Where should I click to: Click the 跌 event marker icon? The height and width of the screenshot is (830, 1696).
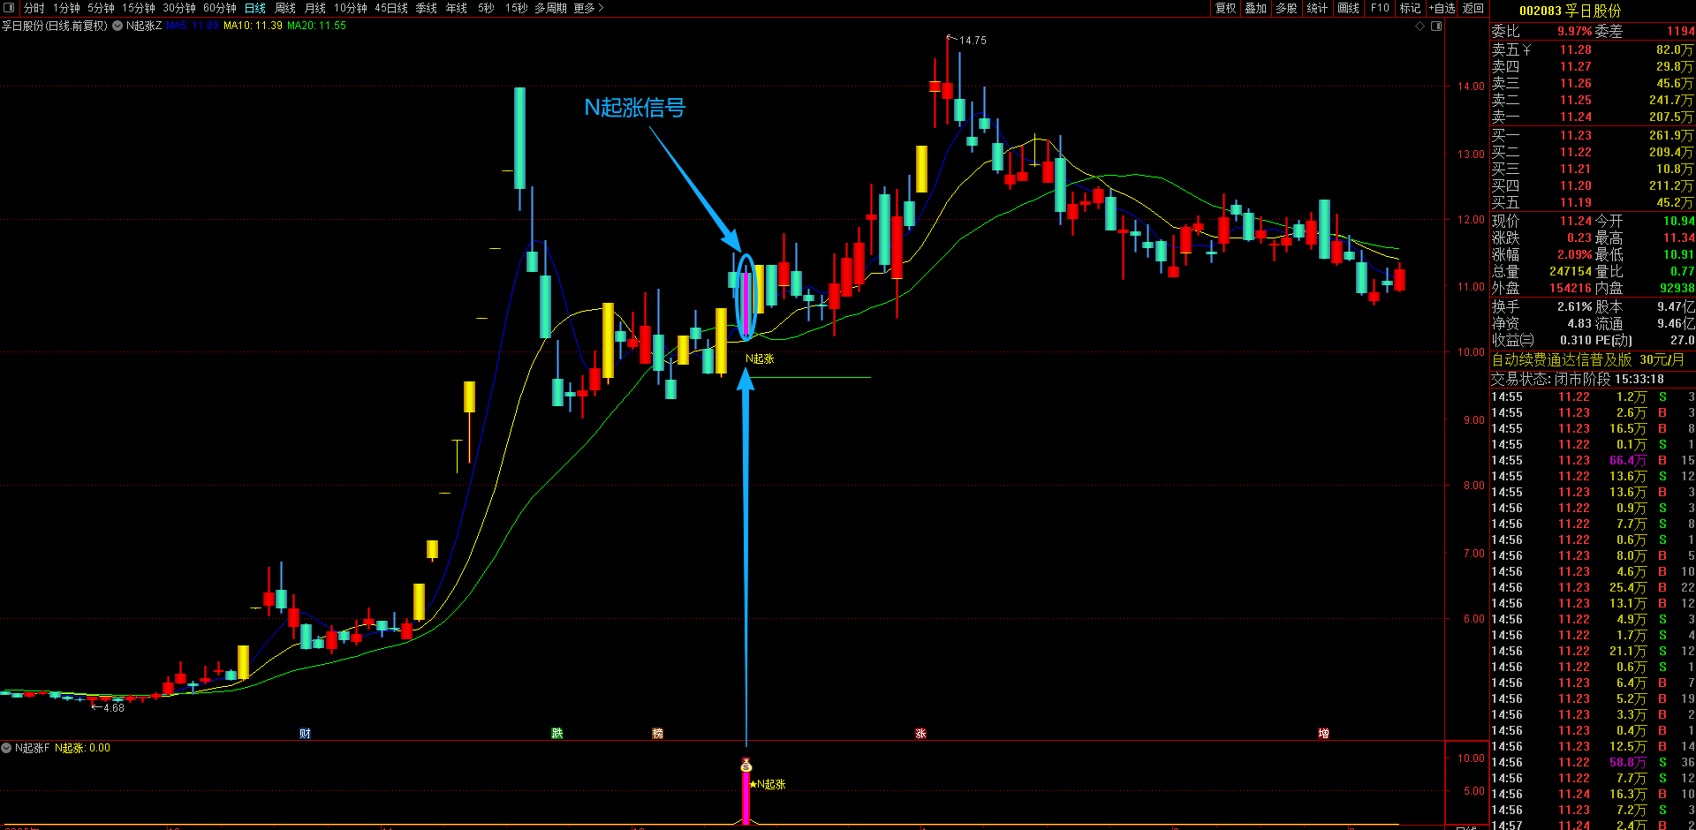(557, 733)
